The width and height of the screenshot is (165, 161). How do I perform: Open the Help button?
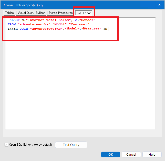click(152, 155)
